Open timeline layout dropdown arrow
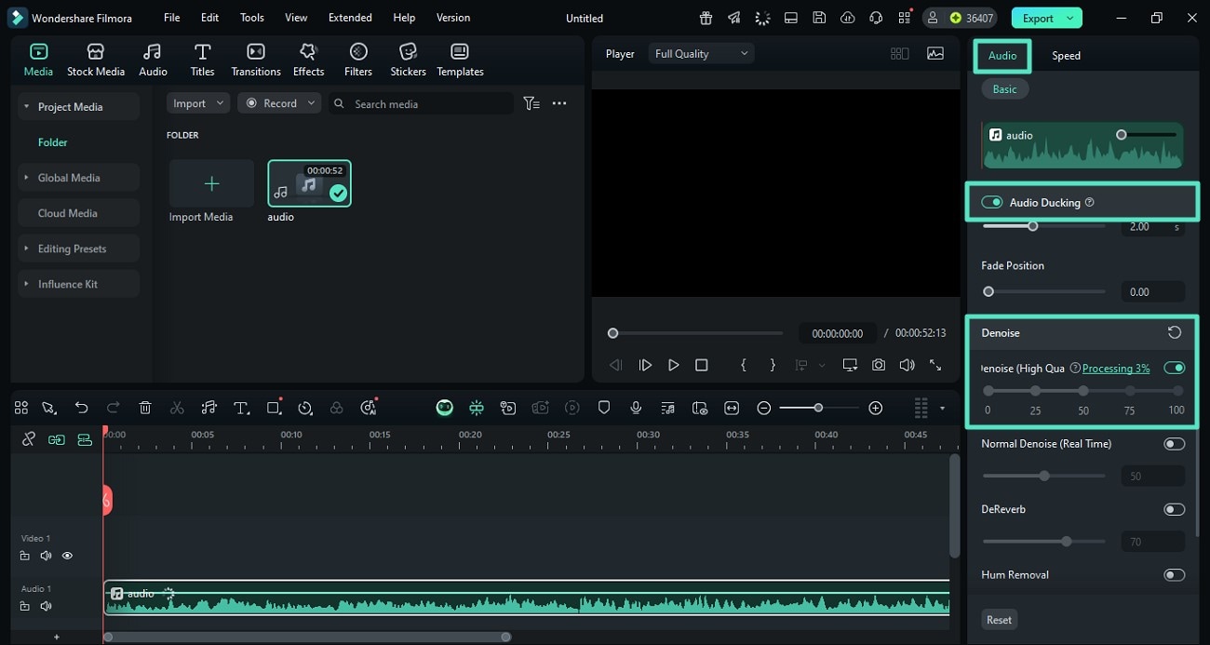Screen dimensions: 1210x645 [x=942, y=408]
